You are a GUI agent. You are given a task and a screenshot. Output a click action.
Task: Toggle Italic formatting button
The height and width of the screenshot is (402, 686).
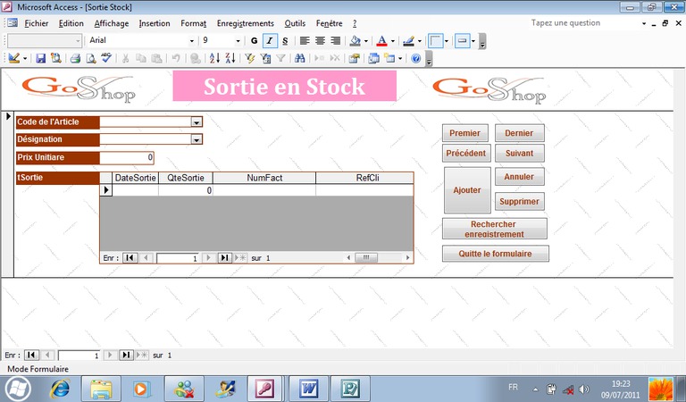pos(269,40)
